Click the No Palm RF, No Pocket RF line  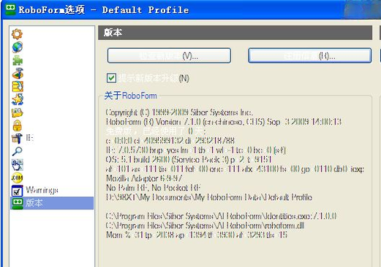[153, 187]
